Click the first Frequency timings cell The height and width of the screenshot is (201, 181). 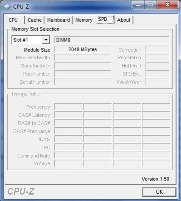[x=69, y=107]
